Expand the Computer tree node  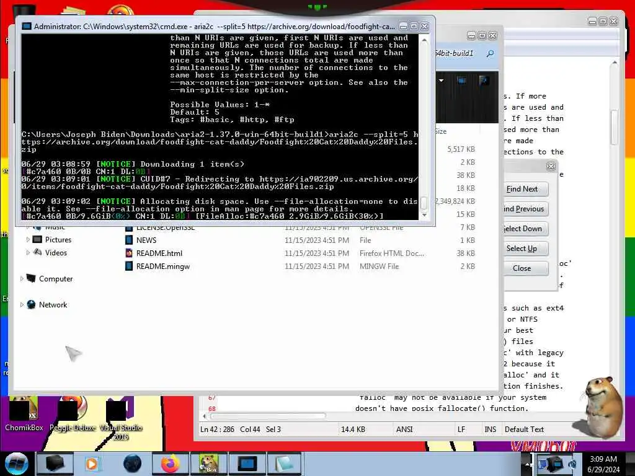tap(22, 278)
